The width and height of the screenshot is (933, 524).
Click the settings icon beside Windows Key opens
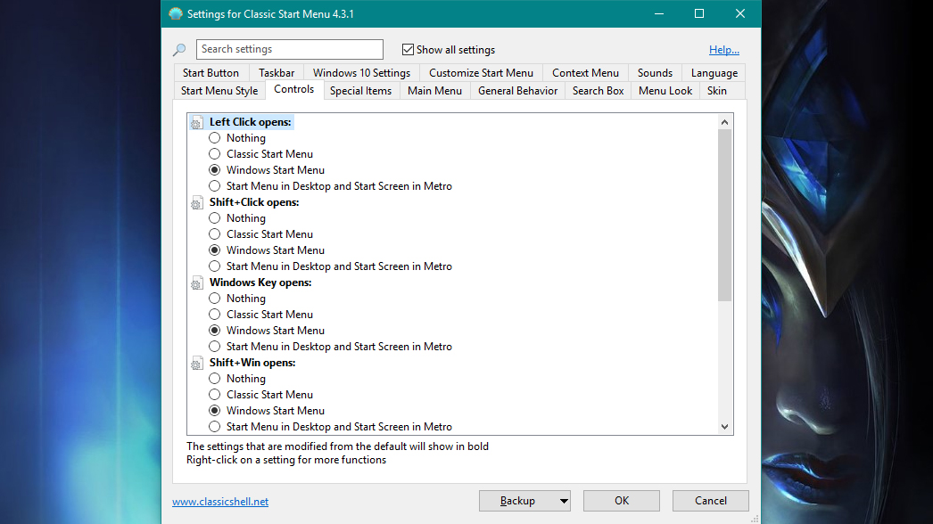tap(196, 283)
